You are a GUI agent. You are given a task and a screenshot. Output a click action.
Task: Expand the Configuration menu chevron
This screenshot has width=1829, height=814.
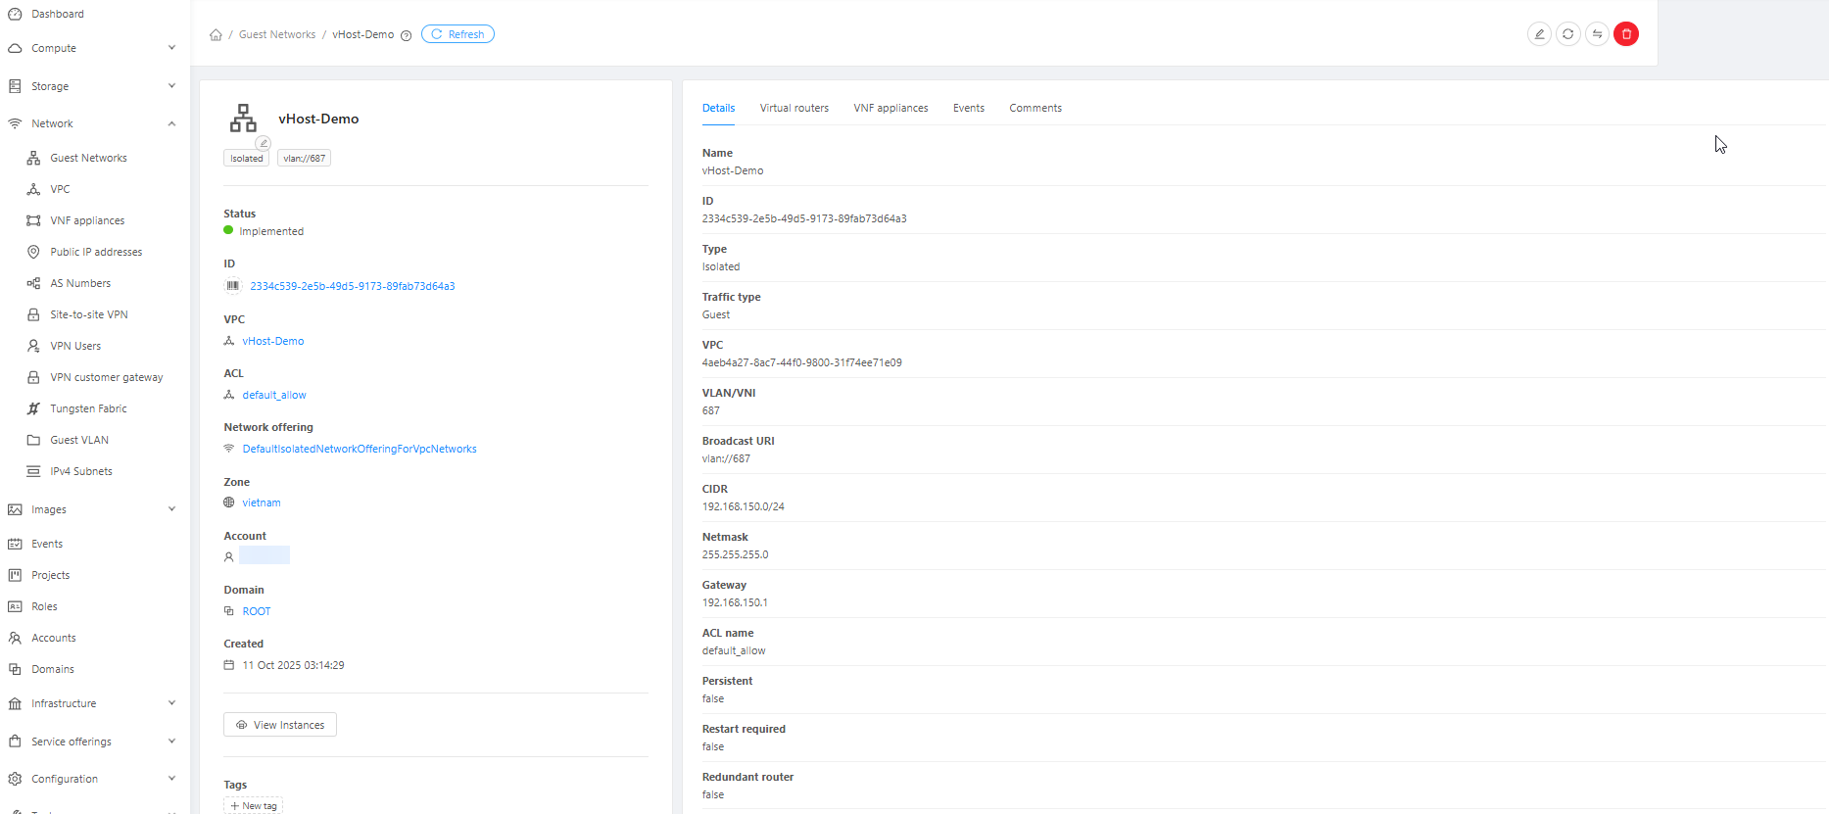171,779
